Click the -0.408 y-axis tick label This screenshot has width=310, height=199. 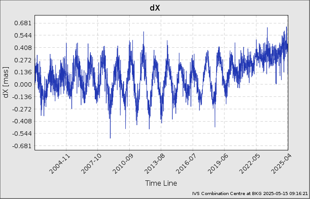[x=22, y=121]
